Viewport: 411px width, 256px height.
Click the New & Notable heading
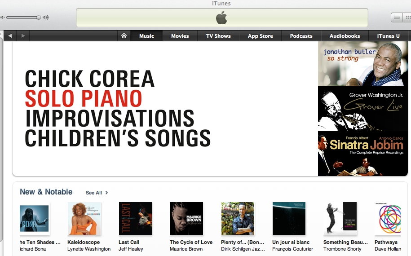(x=46, y=192)
